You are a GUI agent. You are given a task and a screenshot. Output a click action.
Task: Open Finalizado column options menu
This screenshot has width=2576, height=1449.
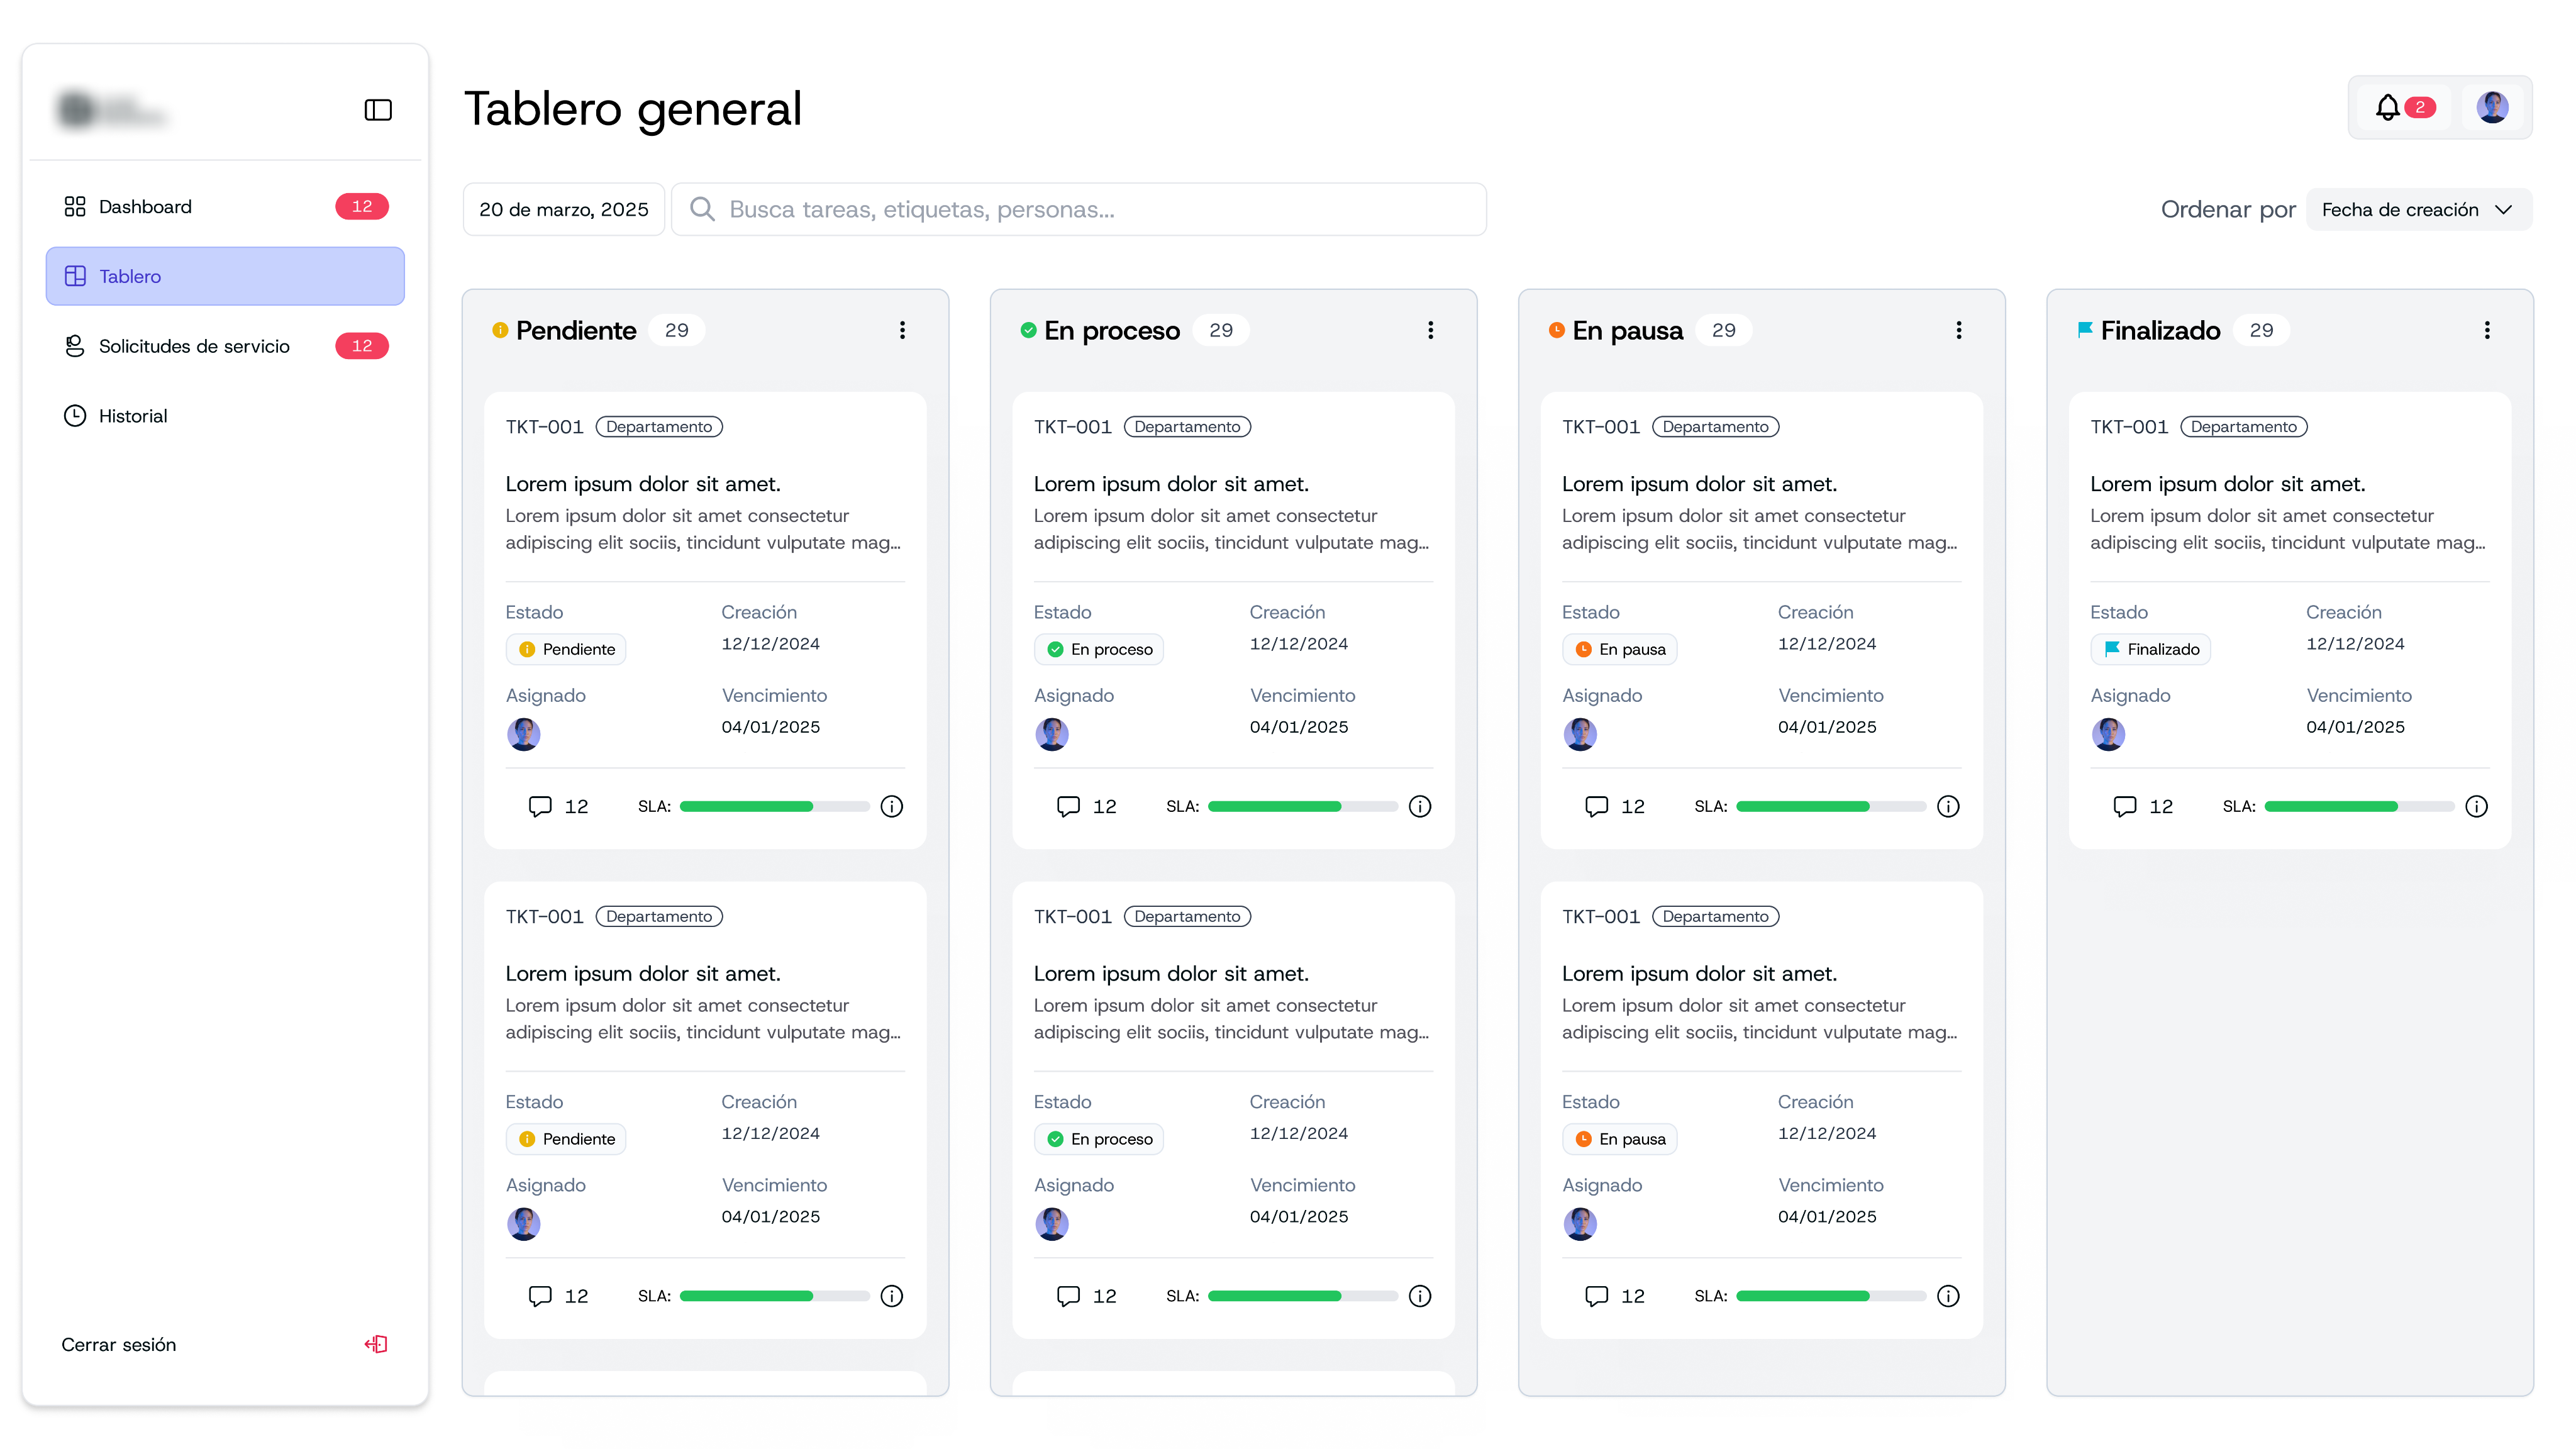2486,330
